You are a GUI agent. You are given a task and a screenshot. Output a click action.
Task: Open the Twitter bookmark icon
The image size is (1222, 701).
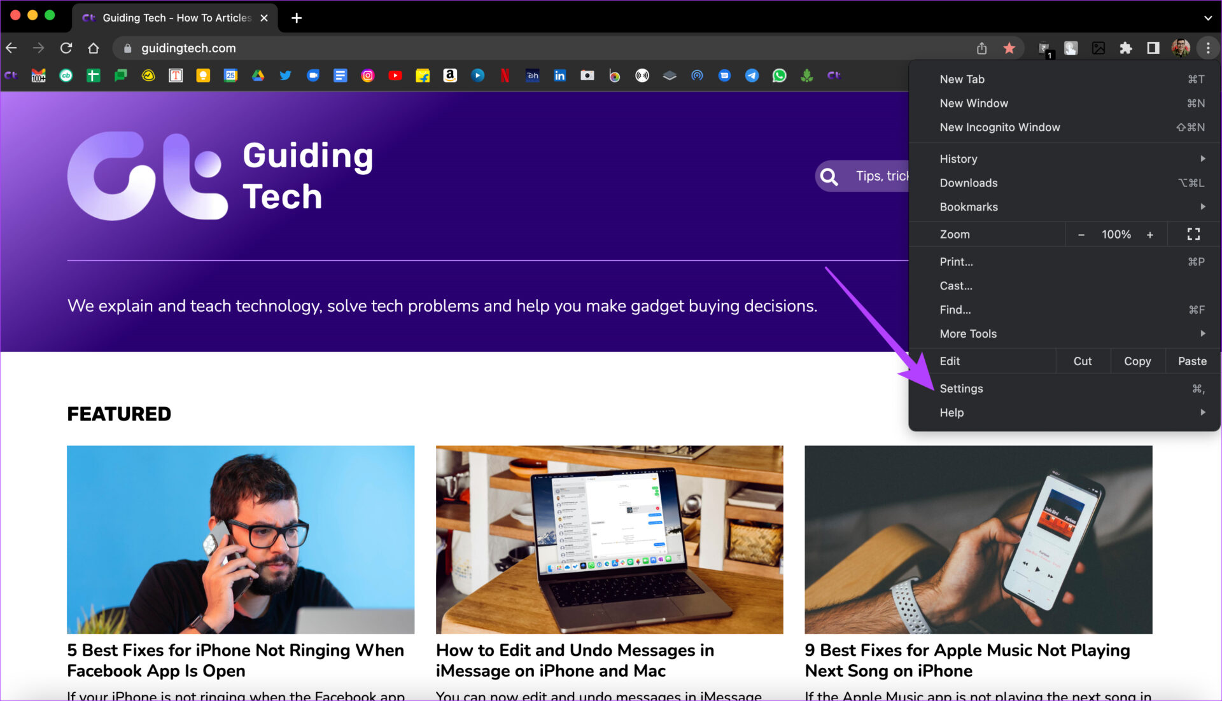(286, 76)
